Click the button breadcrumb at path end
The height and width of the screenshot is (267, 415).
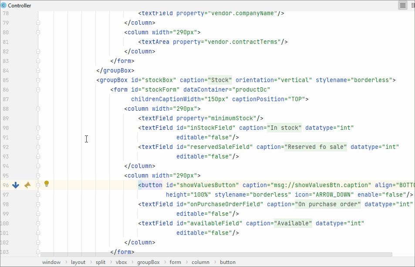227,262
